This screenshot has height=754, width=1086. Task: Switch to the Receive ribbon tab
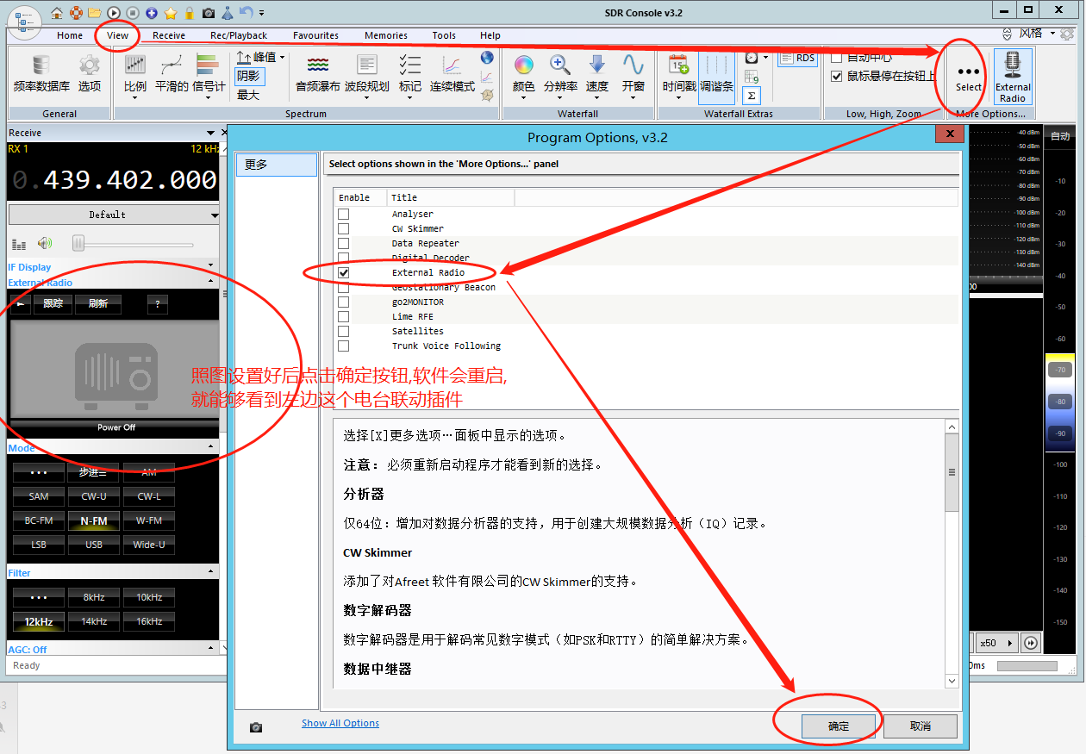point(169,35)
